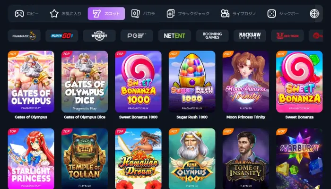Viewport: 331px width, 189px height.
Task: Filter by Pragmatic Play provider
Action: [24, 35]
